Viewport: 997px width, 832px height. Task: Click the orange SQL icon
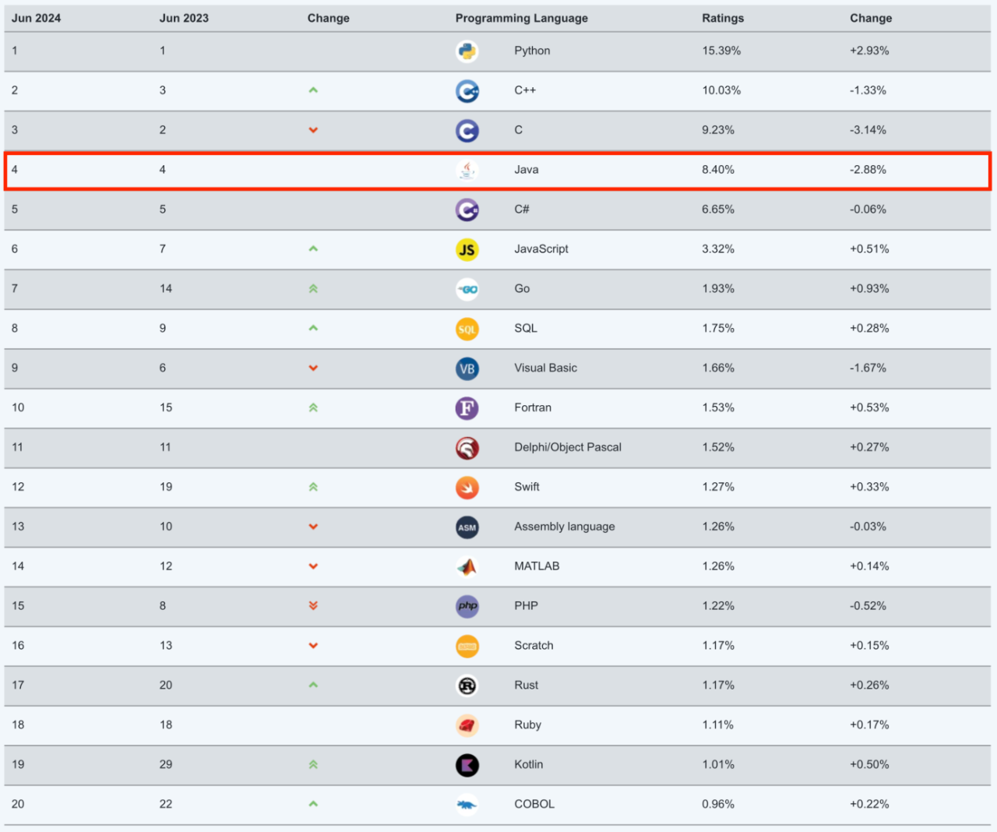click(x=467, y=329)
